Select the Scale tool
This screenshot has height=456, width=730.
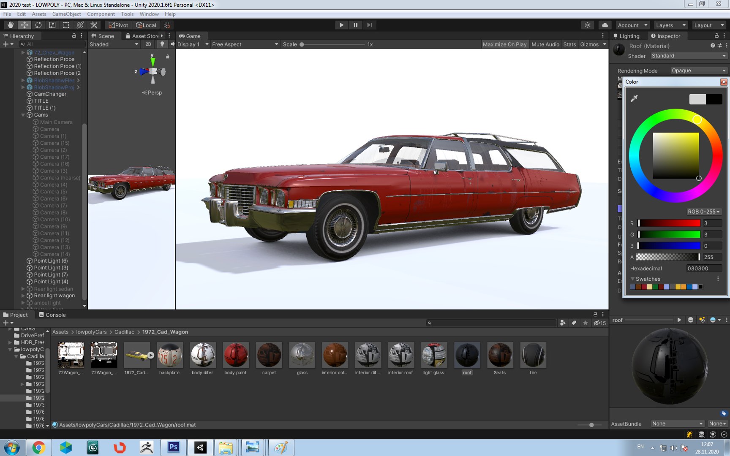[x=52, y=25]
